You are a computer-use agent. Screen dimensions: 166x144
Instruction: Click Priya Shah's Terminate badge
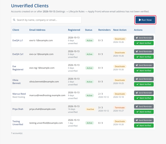point(120,108)
